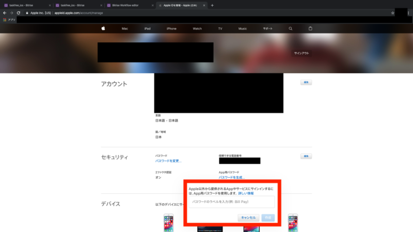
Task: Open サポート in Apple navigation
Action: point(267,29)
